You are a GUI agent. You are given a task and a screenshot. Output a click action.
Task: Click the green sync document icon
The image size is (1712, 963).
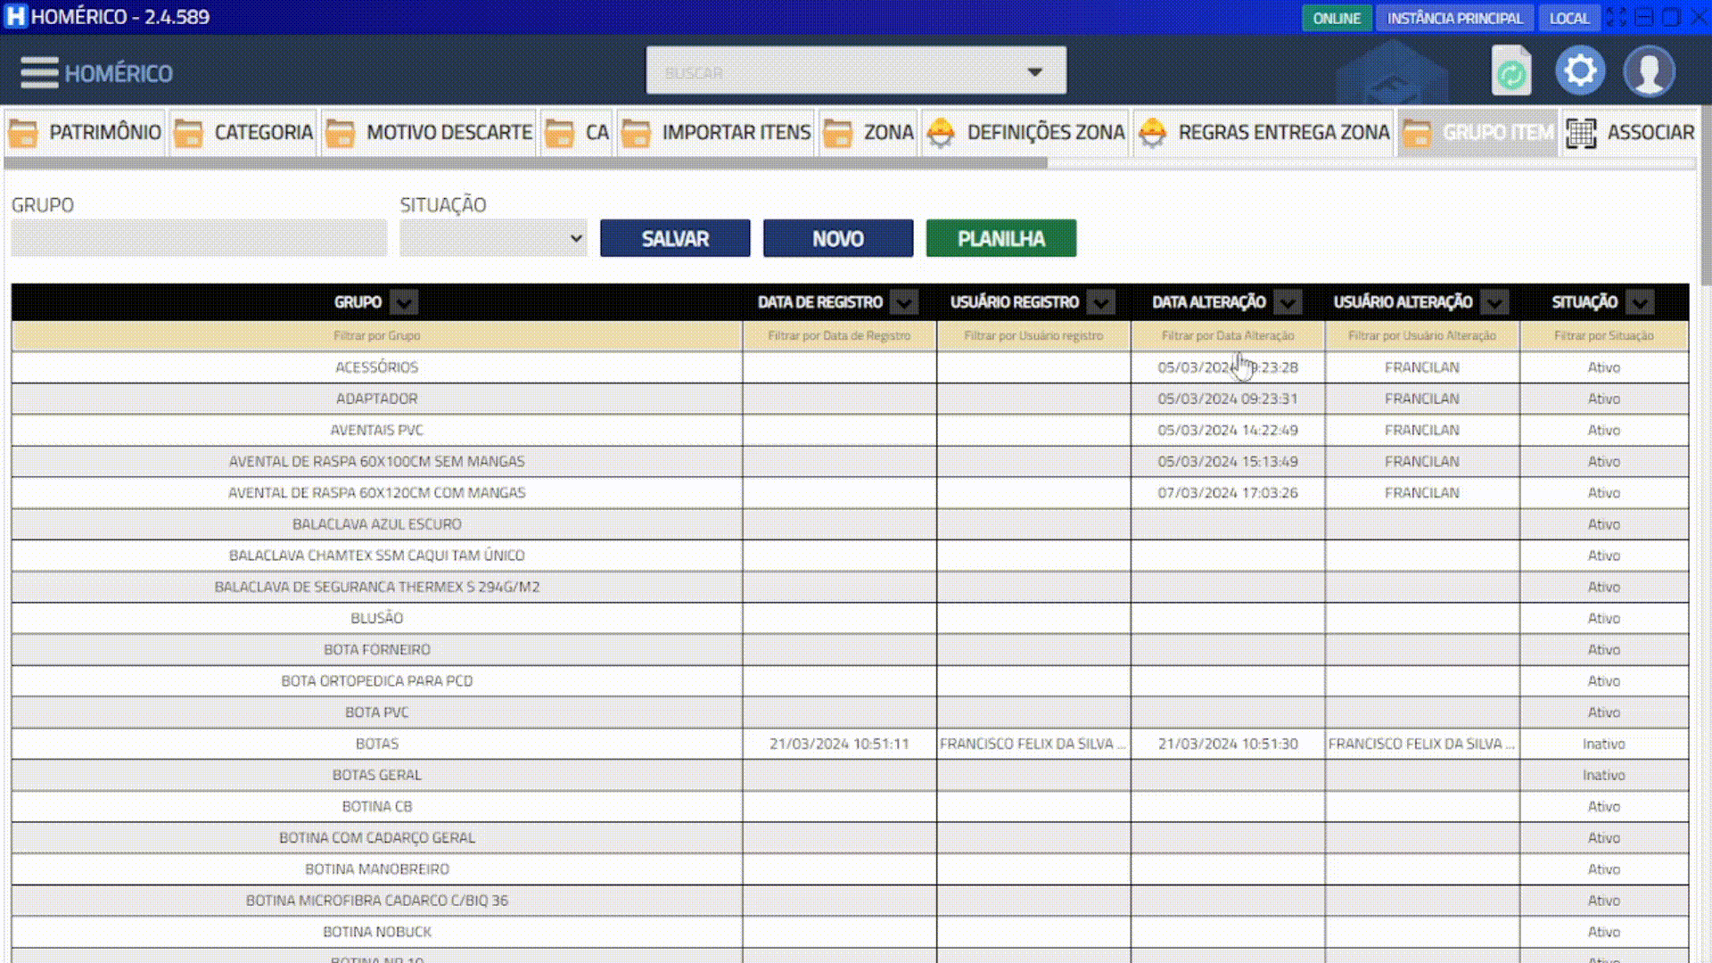pos(1510,71)
